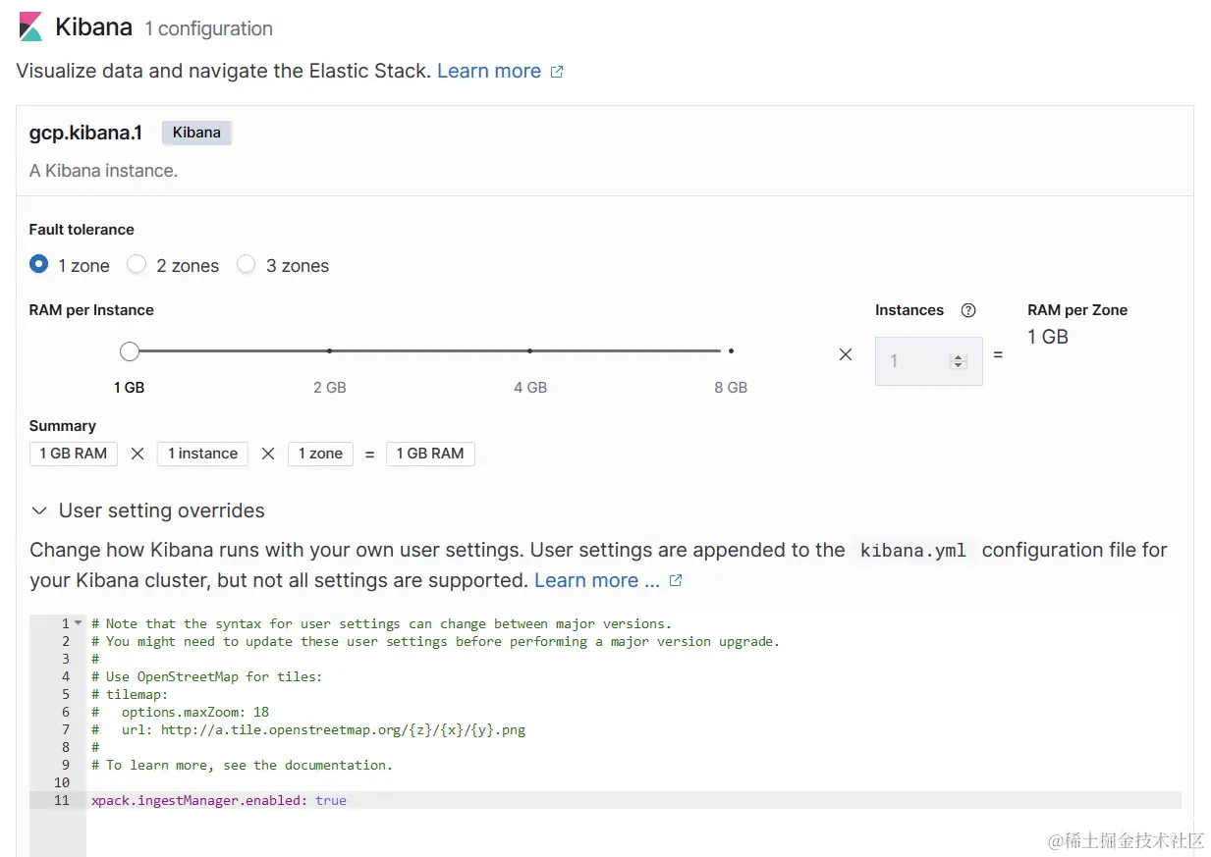This screenshot has height=857, width=1211.
Task: Click '# To learn more, see the documentation.' line
Action: pos(242,765)
